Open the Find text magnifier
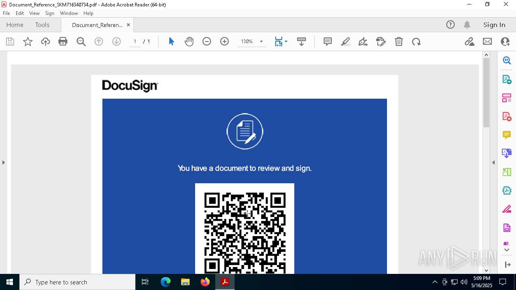516x290 pixels. pyautogui.click(x=81, y=41)
